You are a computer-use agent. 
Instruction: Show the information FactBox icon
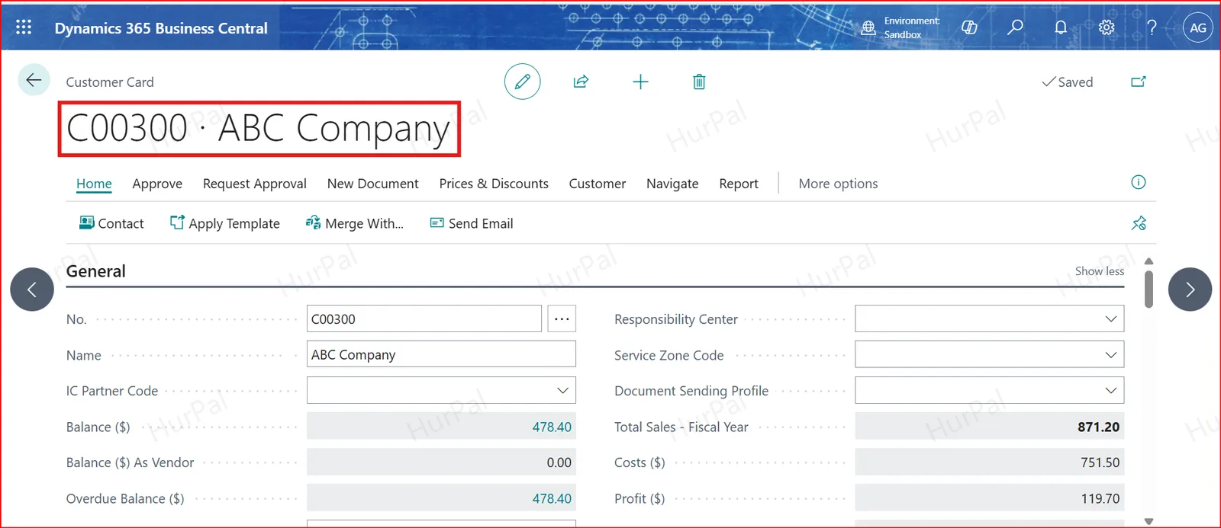[x=1139, y=182]
